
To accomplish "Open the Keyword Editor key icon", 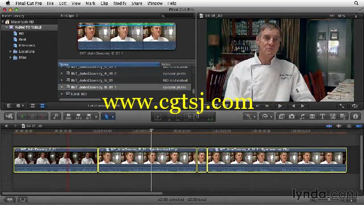I will [x=56, y=117].
